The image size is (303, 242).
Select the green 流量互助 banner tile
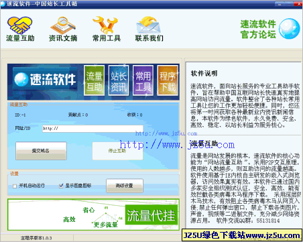coord(95,80)
